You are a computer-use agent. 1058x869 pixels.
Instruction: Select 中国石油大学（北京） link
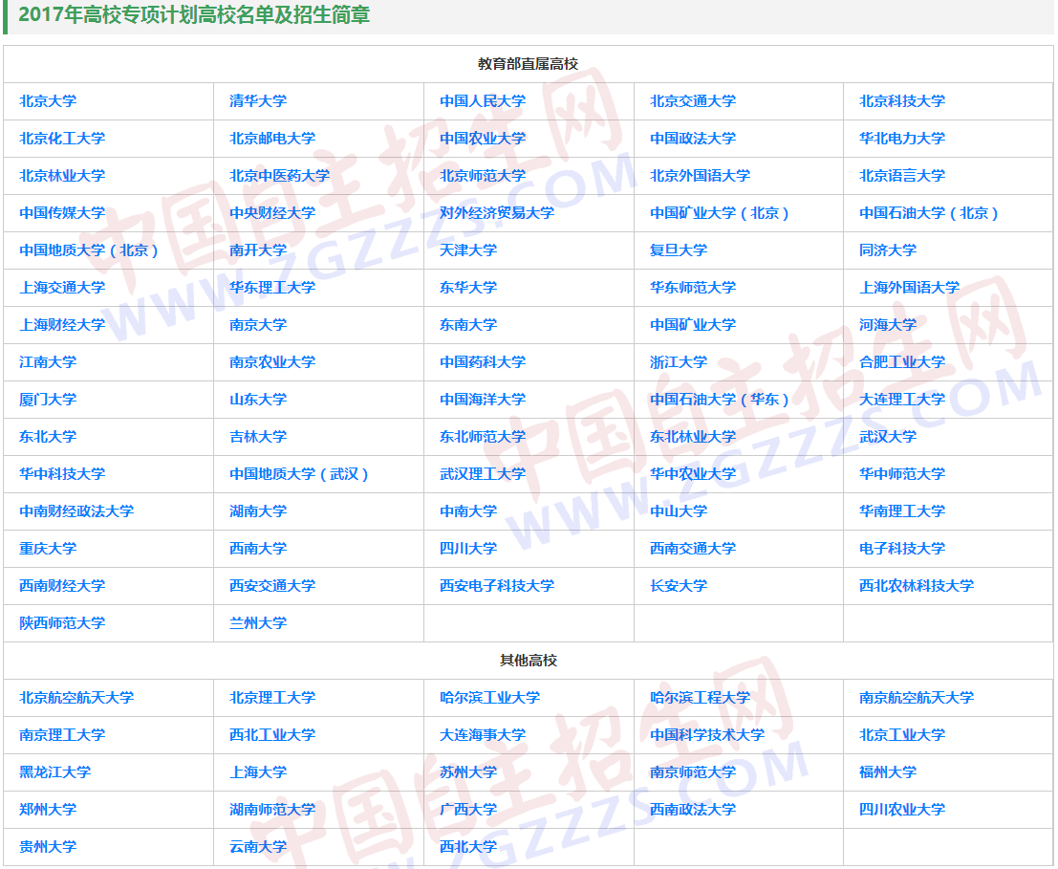(x=929, y=213)
